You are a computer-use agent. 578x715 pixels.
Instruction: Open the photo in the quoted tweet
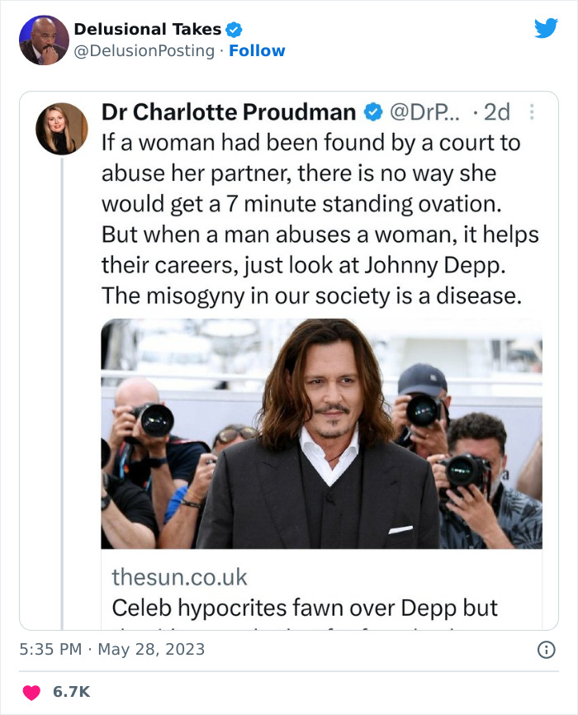point(321,433)
